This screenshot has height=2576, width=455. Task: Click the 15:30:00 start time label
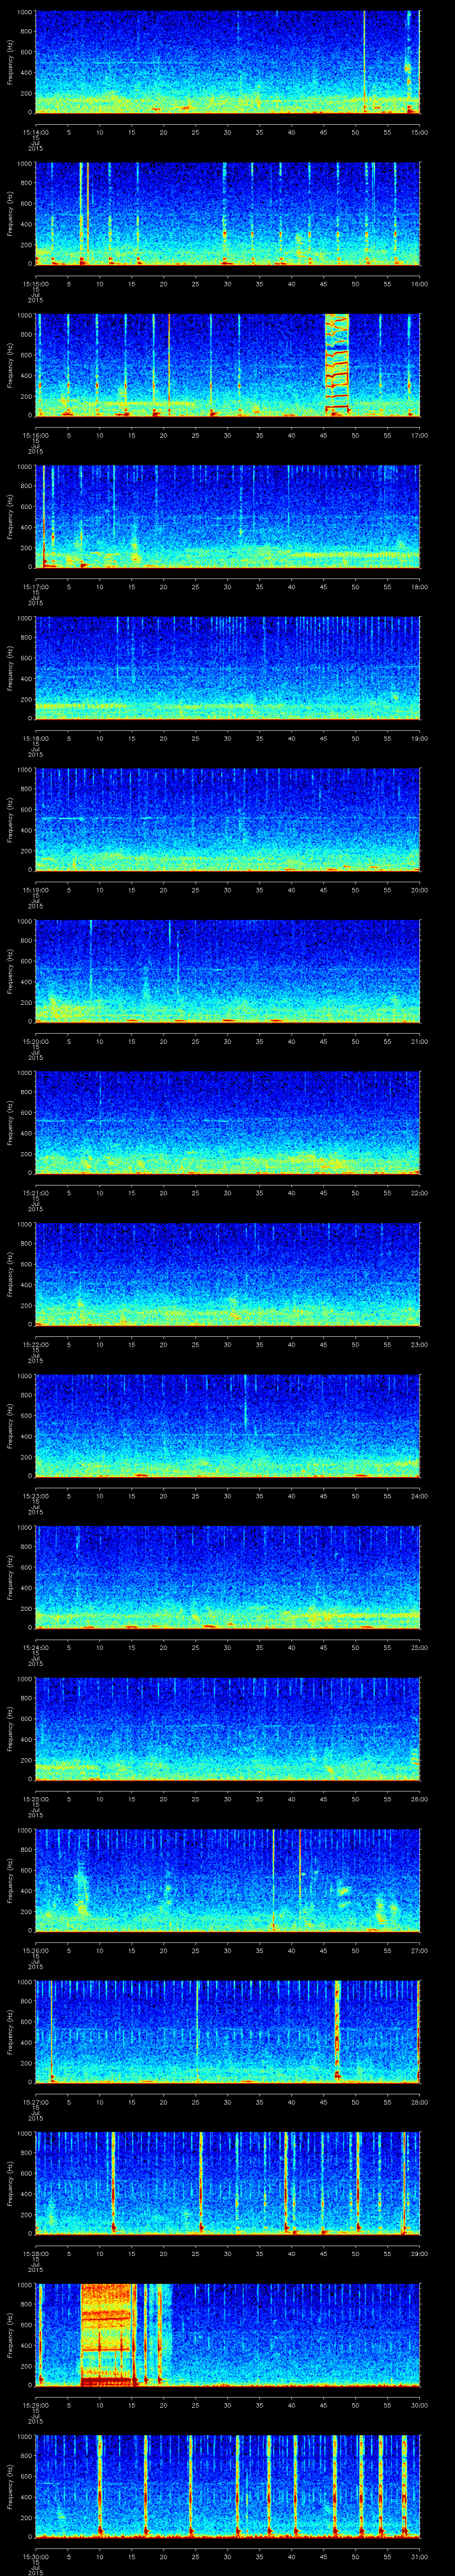coord(35,2556)
